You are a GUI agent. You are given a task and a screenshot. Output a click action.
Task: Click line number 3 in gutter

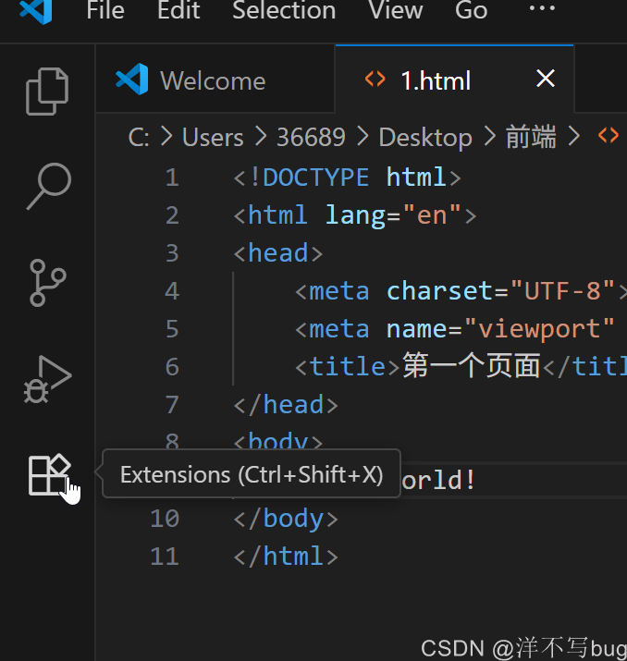172,253
